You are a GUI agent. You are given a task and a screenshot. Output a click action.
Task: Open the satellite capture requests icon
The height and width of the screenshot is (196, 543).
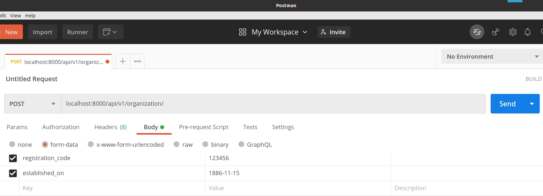(496, 32)
